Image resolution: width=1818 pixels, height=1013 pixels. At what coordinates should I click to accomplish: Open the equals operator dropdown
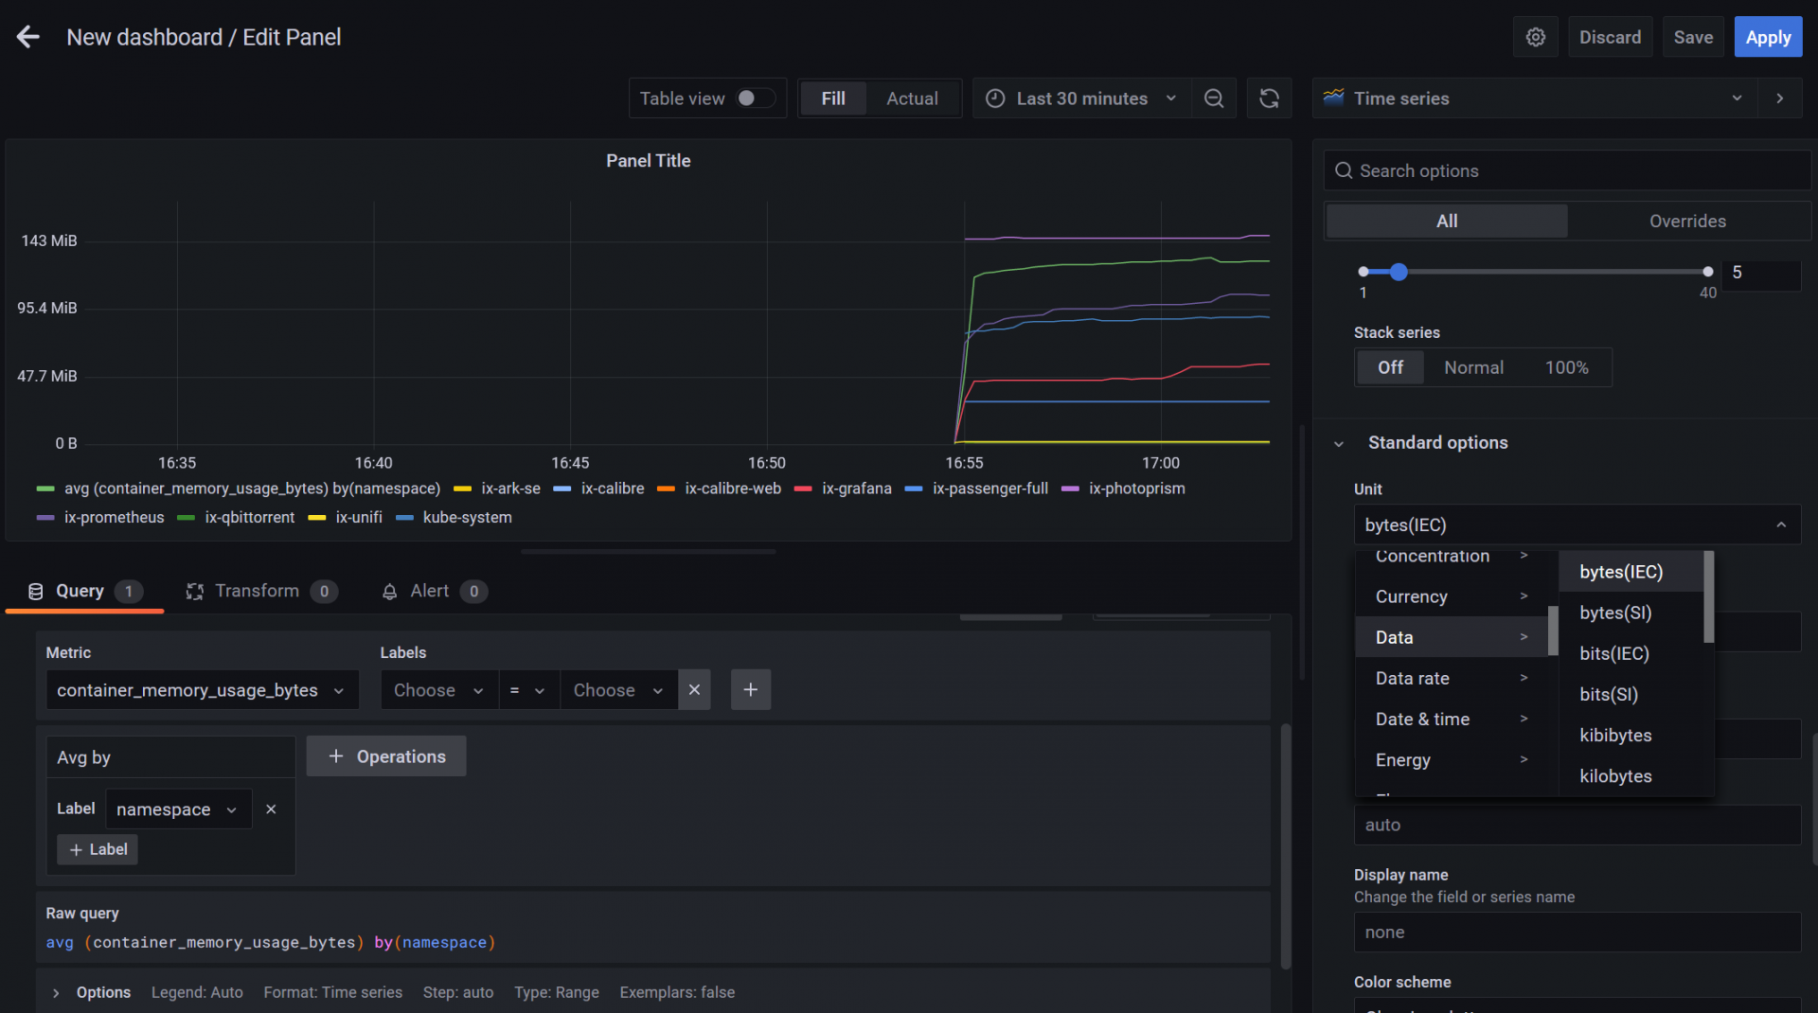coord(527,690)
